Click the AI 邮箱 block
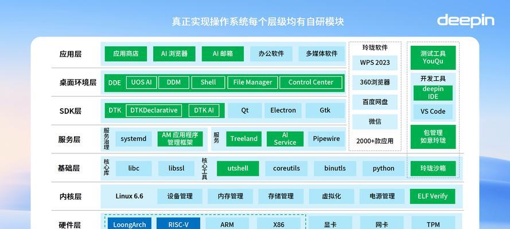This screenshot has width=510, height=229. pos(223,54)
